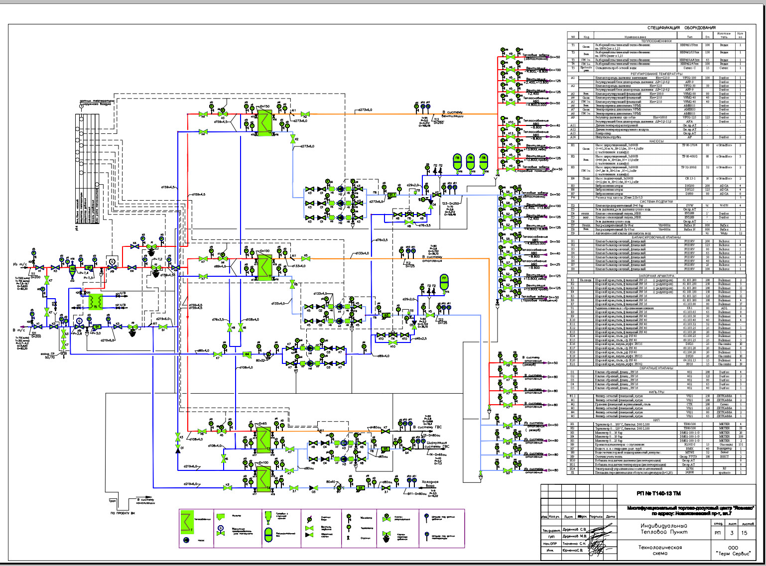Select the control valve (Клапан регулирующий) legend symbol
Image resolution: width=766 pixels, height=566 pixels.
pyautogui.click(x=386, y=518)
